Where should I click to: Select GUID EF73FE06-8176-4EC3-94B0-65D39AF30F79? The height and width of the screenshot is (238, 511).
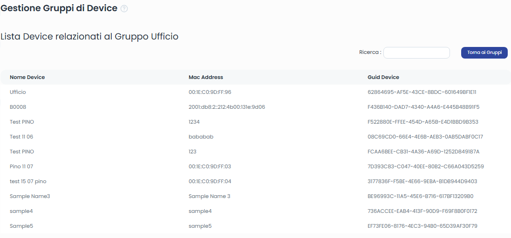pyautogui.click(x=422, y=226)
